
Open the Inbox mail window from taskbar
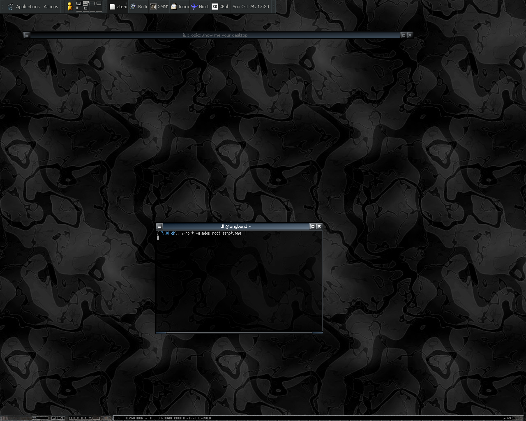180,7
